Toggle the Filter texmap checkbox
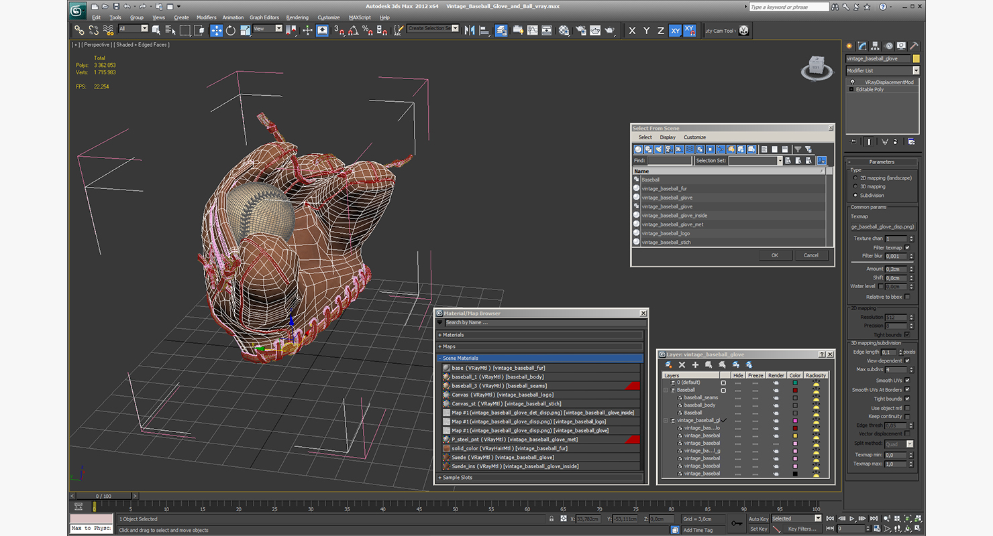This screenshot has width=993, height=536. pyautogui.click(x=907, y=247)
